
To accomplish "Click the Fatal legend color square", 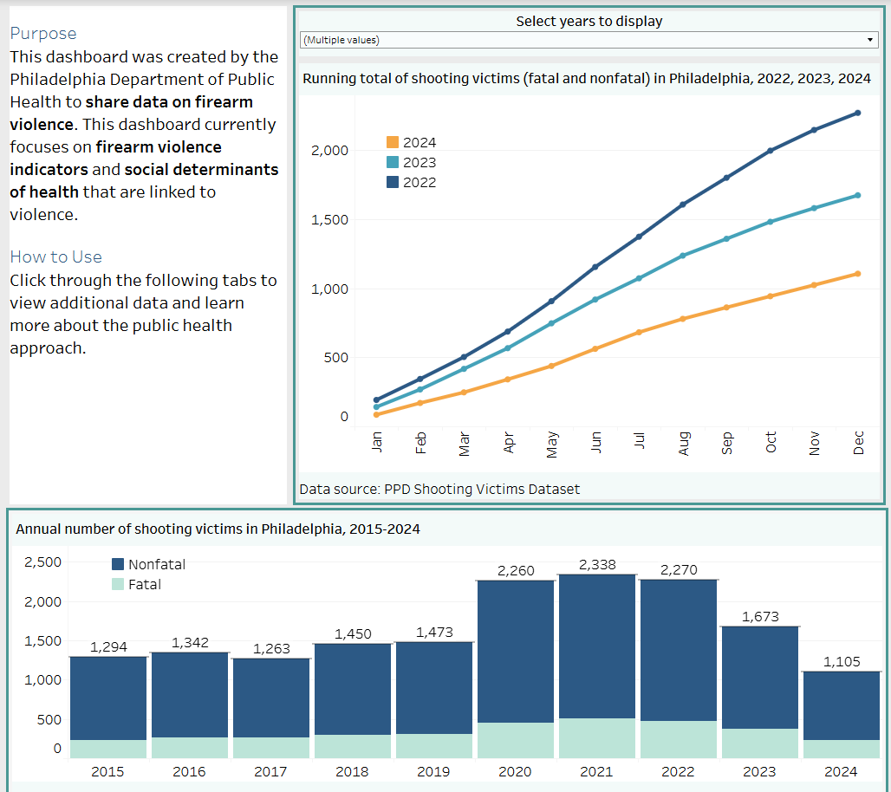I will pos(118,584).
